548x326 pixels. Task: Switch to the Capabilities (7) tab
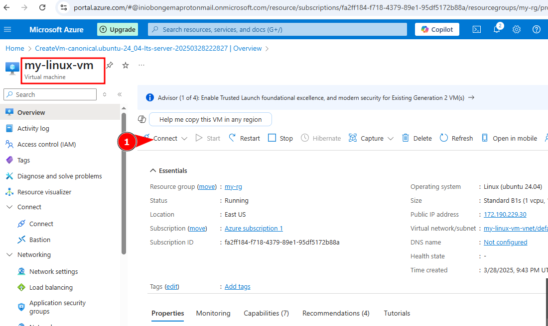click(x=266, y=313)
